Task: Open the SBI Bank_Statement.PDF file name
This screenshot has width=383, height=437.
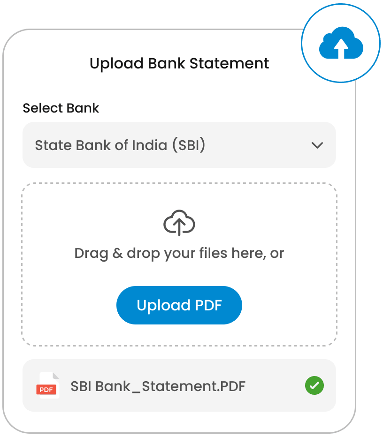Action: 158,386
